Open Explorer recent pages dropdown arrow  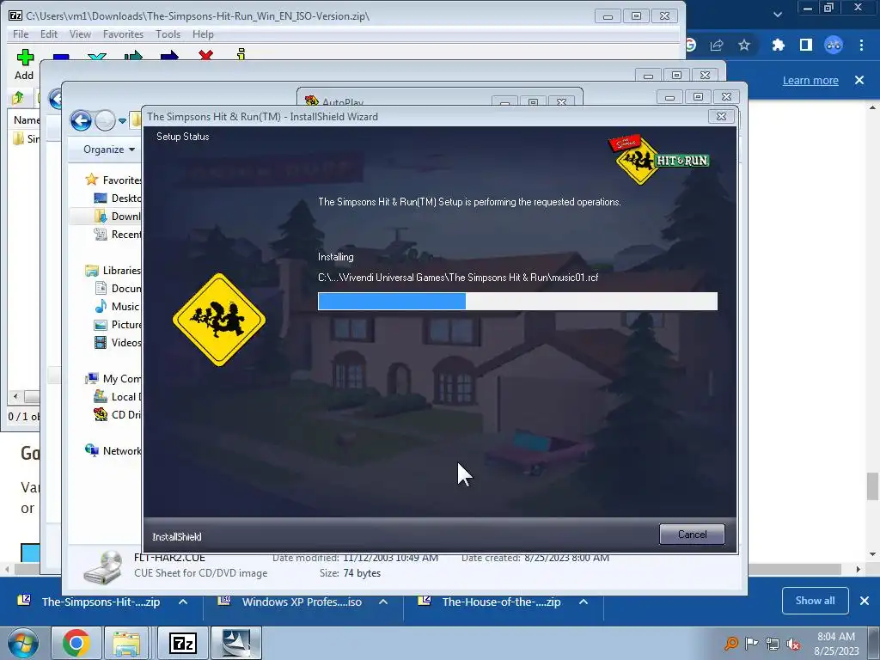pos(122,120)
